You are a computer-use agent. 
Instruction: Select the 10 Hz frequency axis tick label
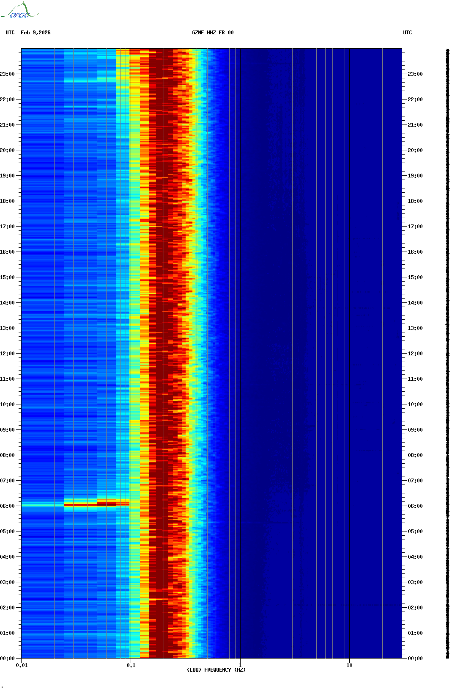[x=349, y=665]
